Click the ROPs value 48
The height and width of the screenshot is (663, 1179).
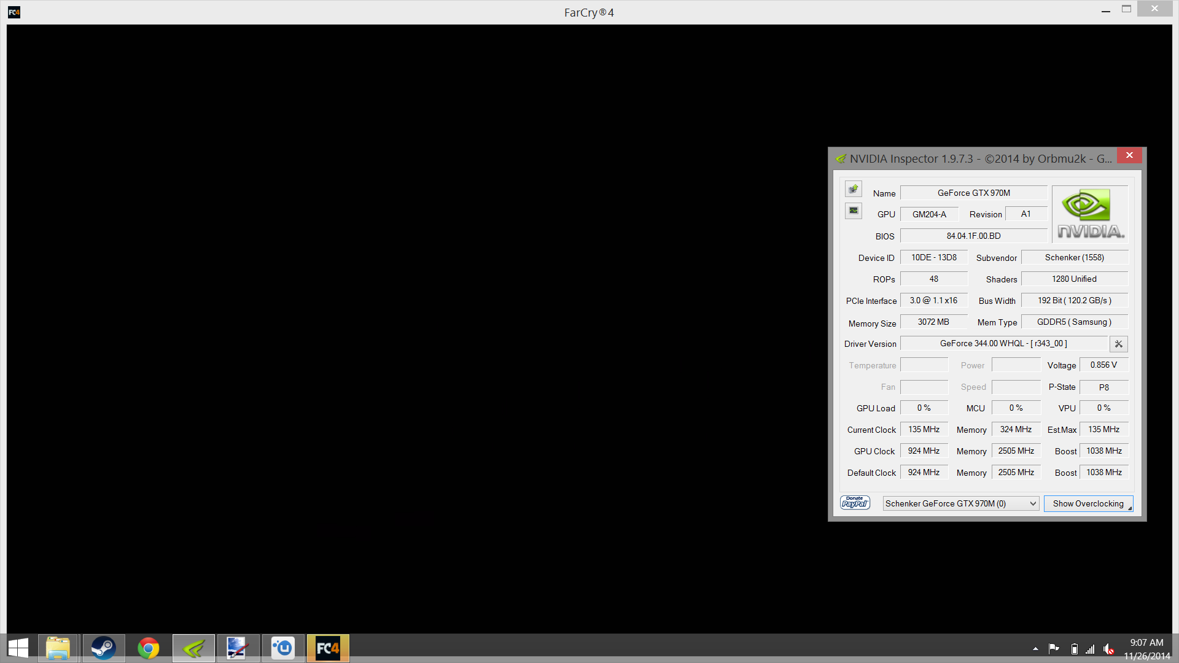coord(934,279)
